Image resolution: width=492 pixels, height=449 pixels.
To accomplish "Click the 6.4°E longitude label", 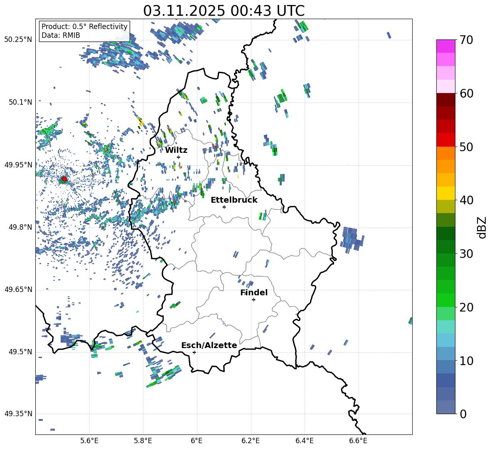I will [x=305, y=441].
